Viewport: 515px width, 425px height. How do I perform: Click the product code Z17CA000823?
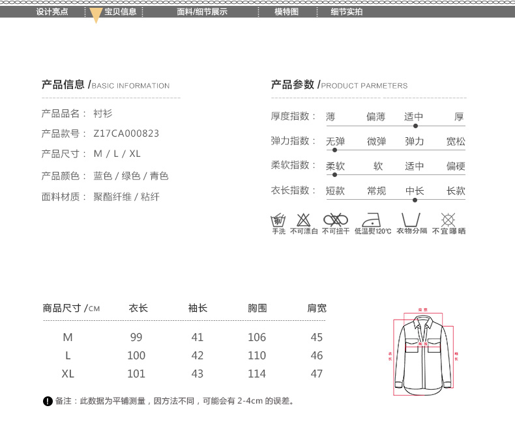pos(126,133)
